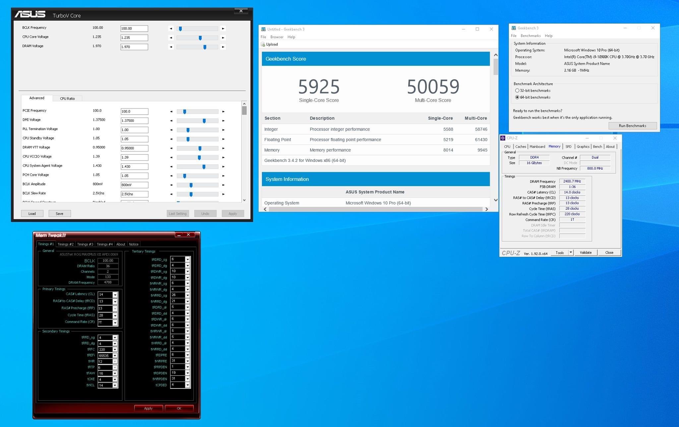Decrease DMI Voltage with left arrow
This screenshot has height=427, width=679.
[x=171, y=121]
